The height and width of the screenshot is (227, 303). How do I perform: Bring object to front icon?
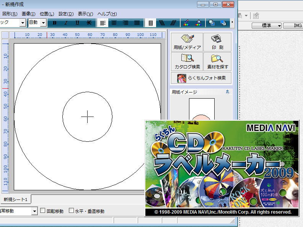coord(212,23)
